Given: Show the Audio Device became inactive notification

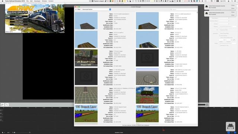Looking at the screenshot, I should tap(233, 8).
